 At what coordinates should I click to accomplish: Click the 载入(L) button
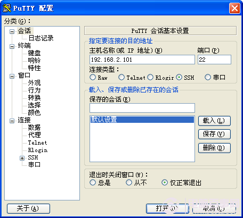[214, 121]
